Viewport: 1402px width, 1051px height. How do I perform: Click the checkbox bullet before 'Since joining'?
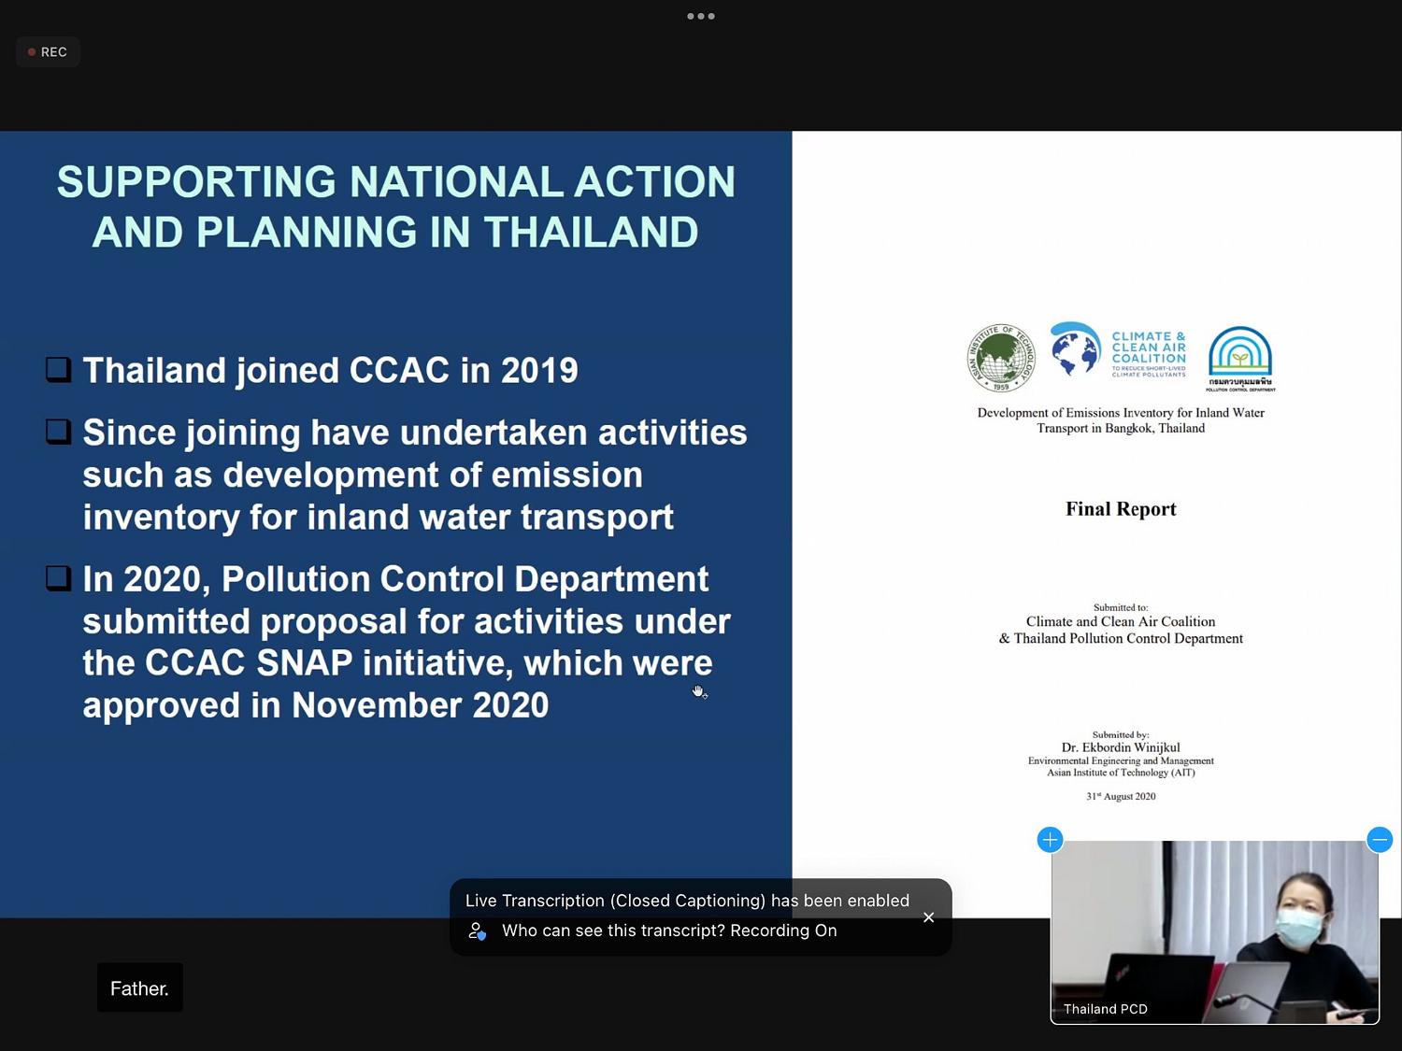click(58, 431)
